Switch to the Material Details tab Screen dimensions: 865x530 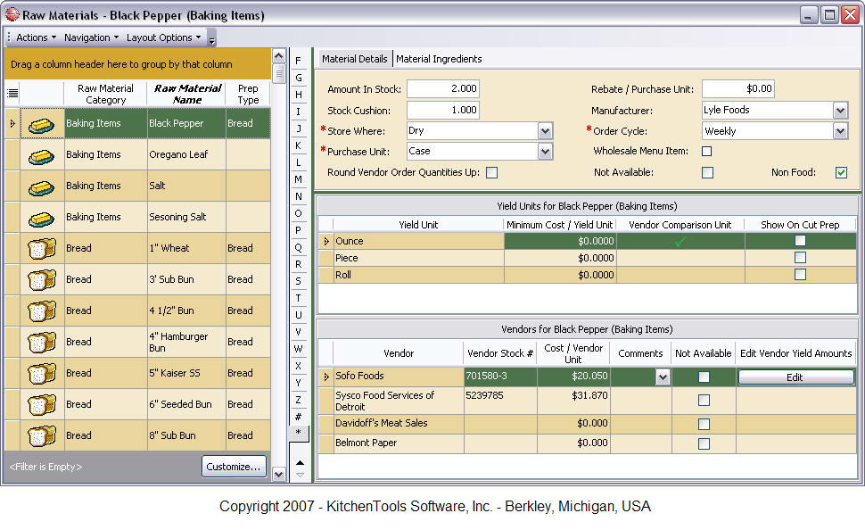coord(354,59)
